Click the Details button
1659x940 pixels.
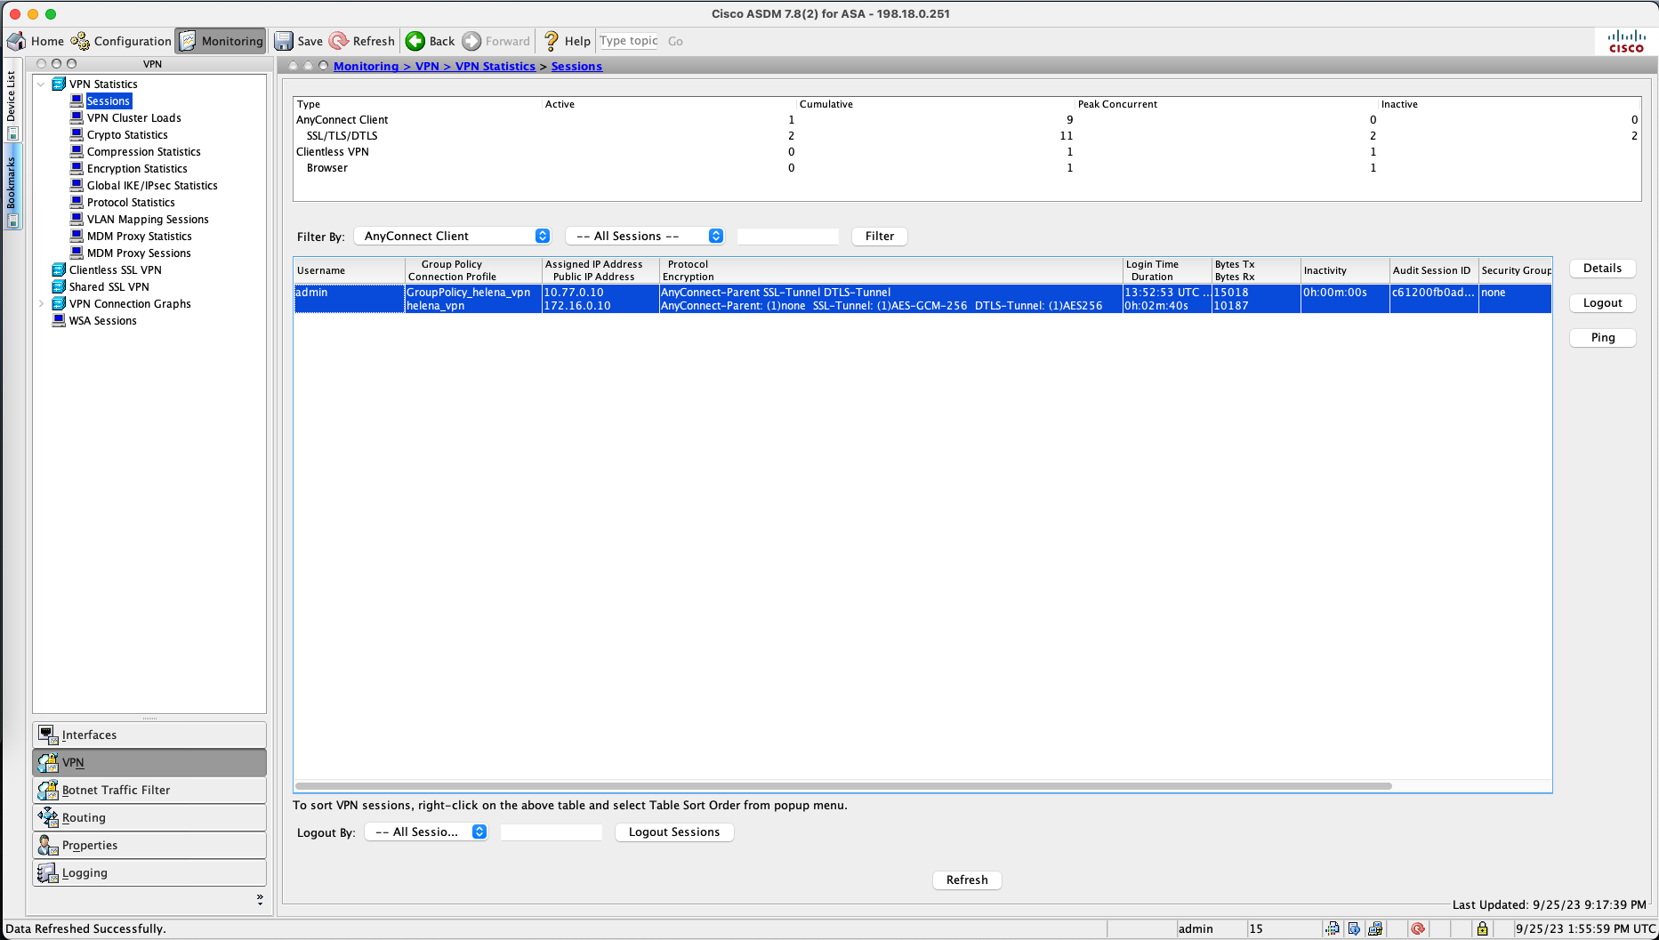[1602, 269]
